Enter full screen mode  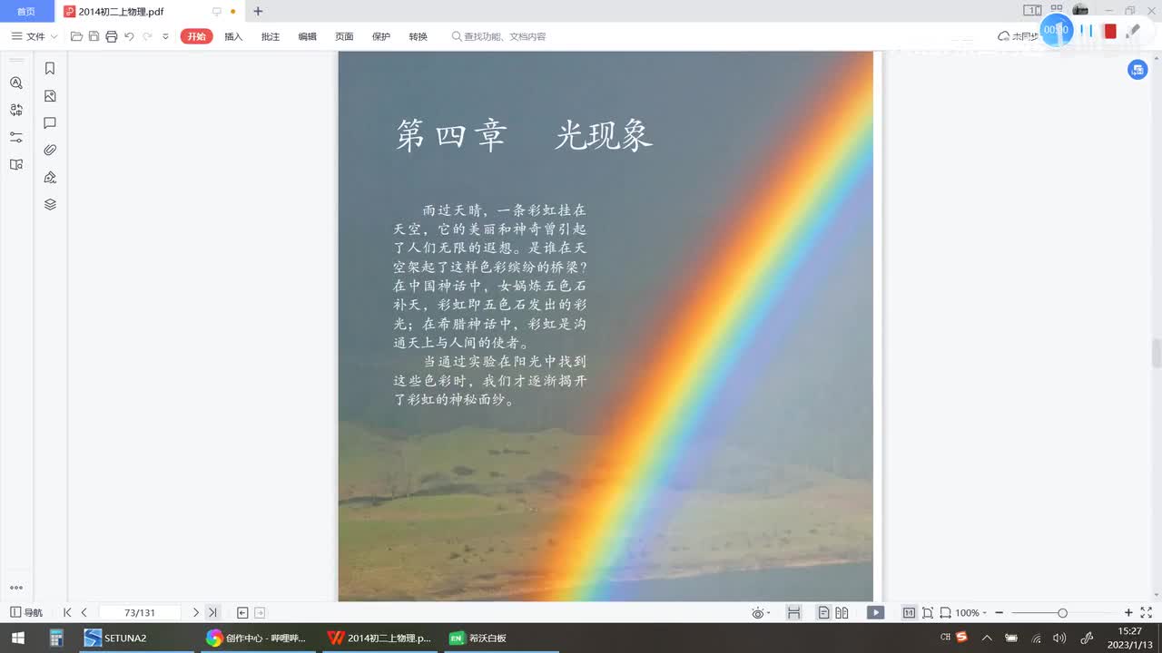1147,613
